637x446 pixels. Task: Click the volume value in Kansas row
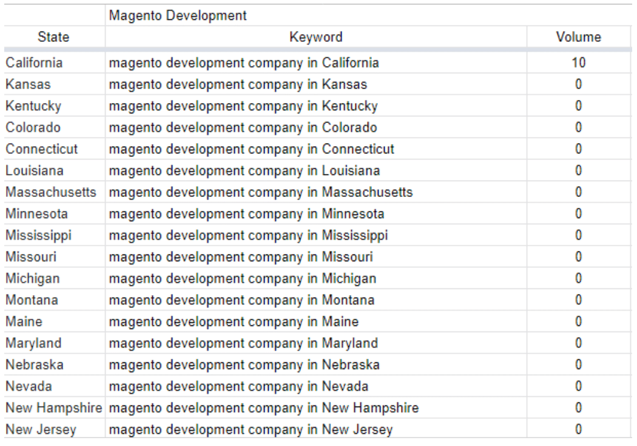pos(579,84)
